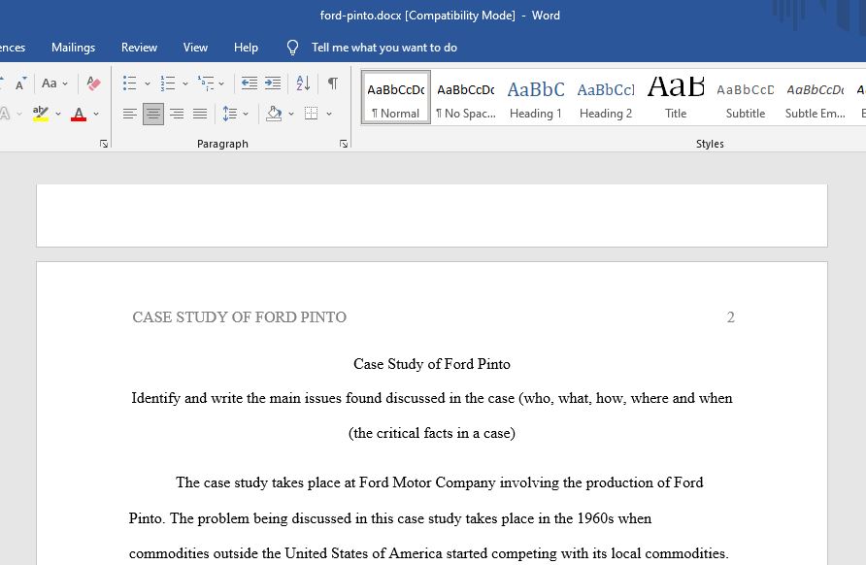Expand the Bullets library arrow
This screenshot has width=866, height=565.
[148, 83]
